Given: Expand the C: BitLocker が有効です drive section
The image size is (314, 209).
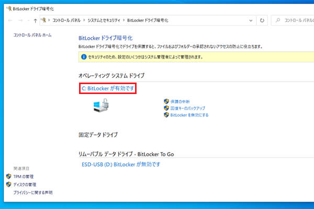Looking at the screenshot, I should [107, 88].
